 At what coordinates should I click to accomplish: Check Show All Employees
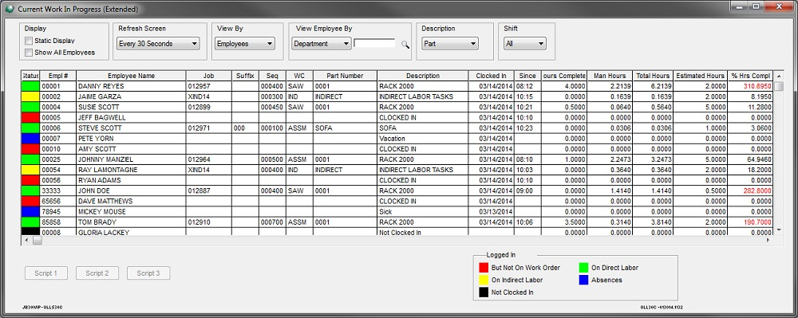[x=29, y=53]
